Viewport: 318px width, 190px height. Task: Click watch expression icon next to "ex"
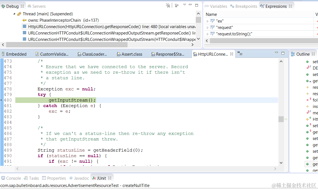tap(212, 21)
